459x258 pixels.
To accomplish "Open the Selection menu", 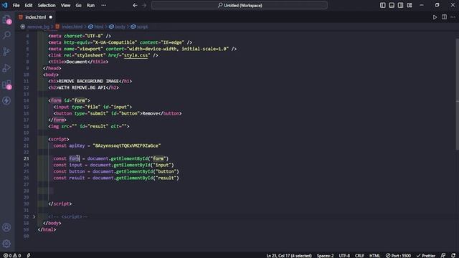I will [x=46, y=5].
